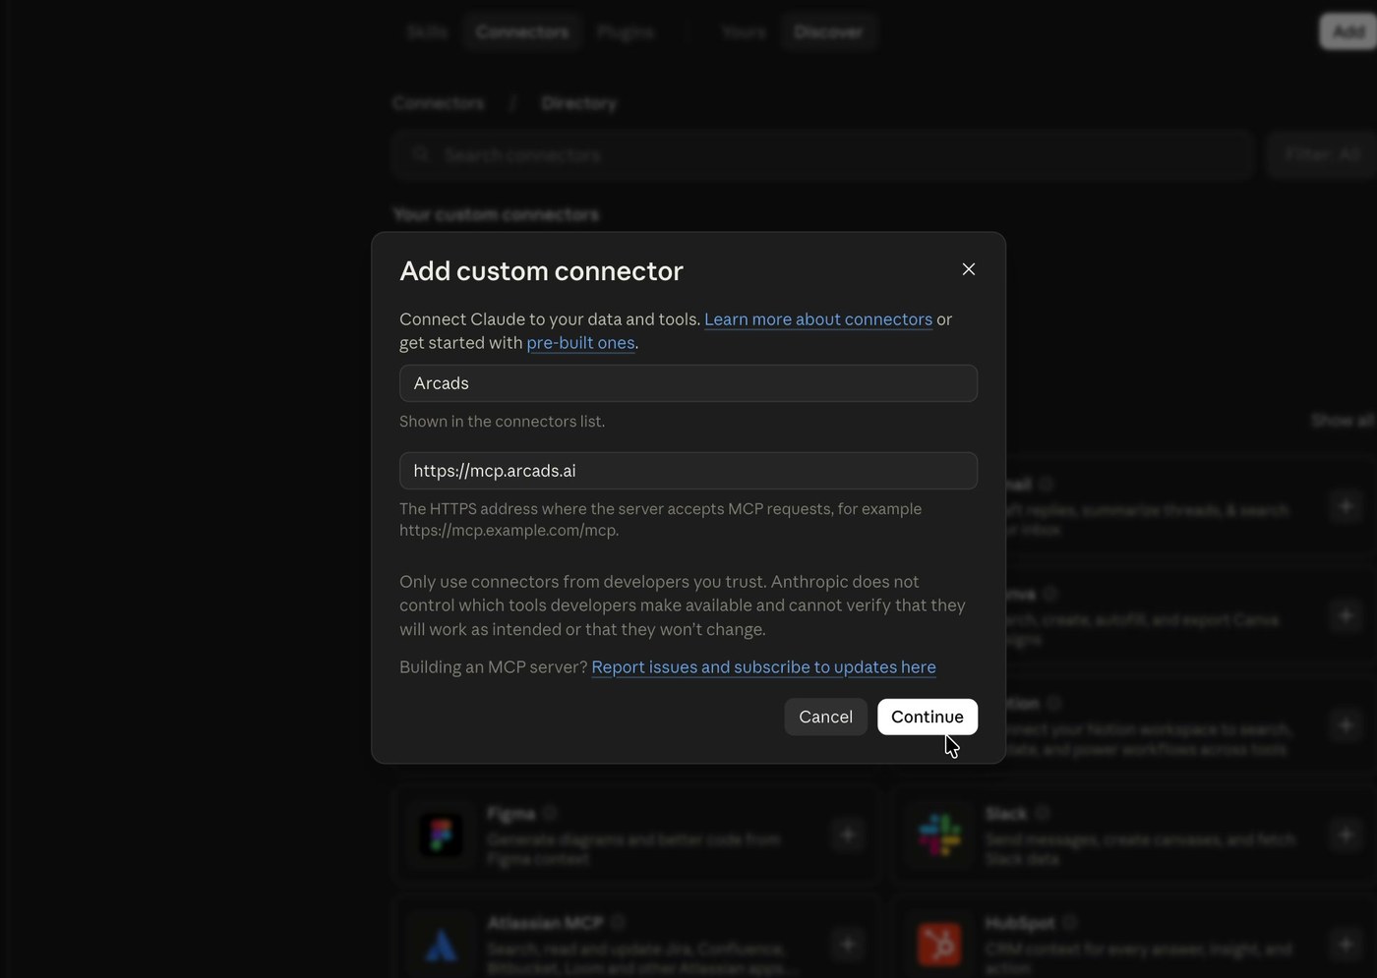Show info icon beside Atlassian MCP name

[x=618, y=922]
